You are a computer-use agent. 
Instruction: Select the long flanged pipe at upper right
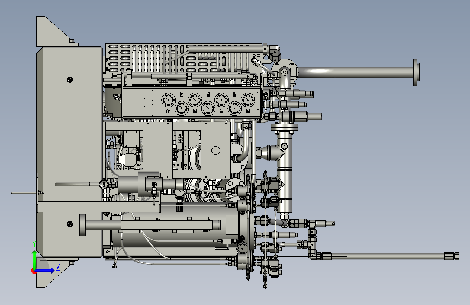tap(358, 72)
